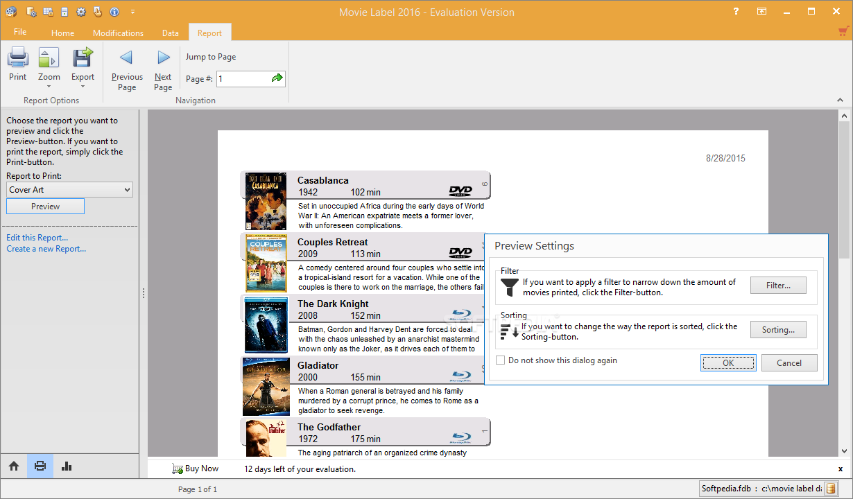Confirm the Preview Settings dialog with OK
This screenshot has width=853, height=499.
tap(728, 362)
